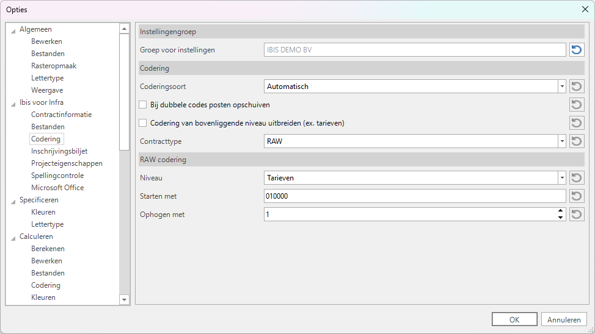Image resolution: width=595 pixels, height=334 pixels.
Task: Reset the bovenliggende niveau checkbox setting
Action: click(x=577, y=123)
